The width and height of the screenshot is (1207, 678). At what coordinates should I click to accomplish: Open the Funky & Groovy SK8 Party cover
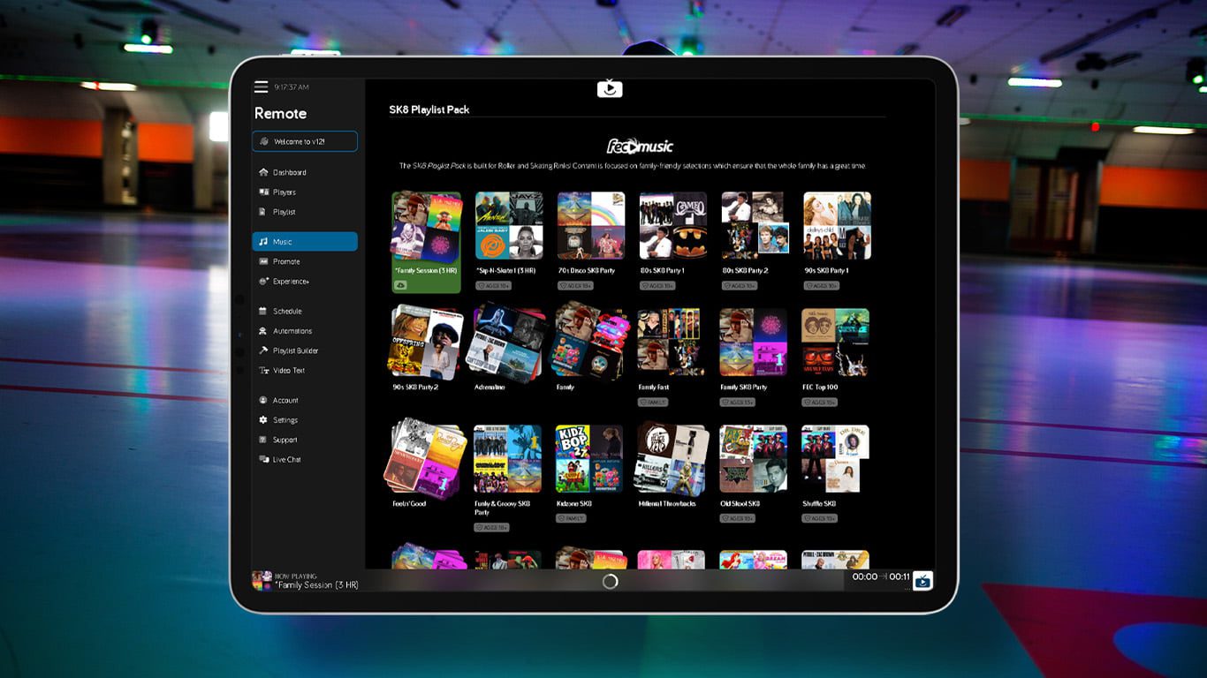pos(507,459)
